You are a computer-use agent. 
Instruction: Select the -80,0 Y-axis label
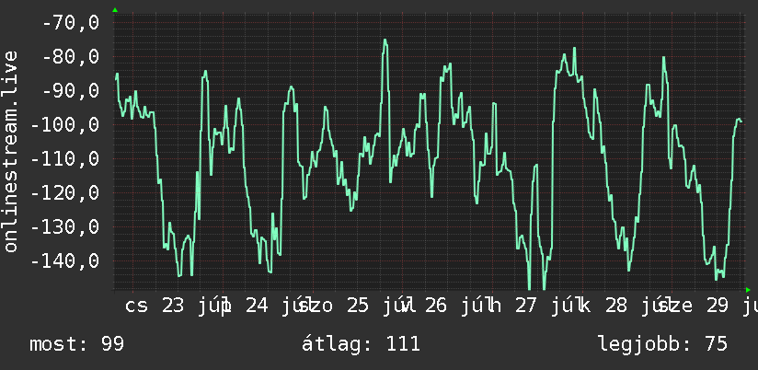71,56
